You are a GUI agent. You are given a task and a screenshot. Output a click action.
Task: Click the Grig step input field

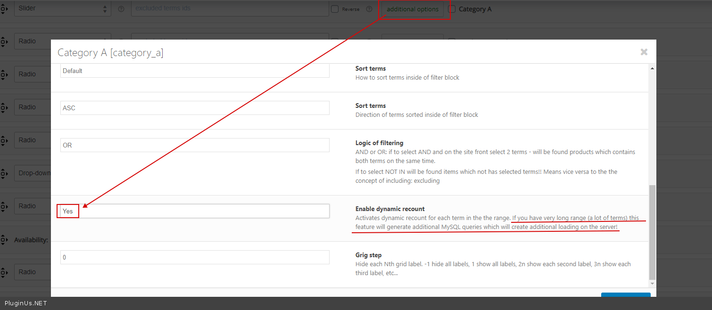pos(195,257)
